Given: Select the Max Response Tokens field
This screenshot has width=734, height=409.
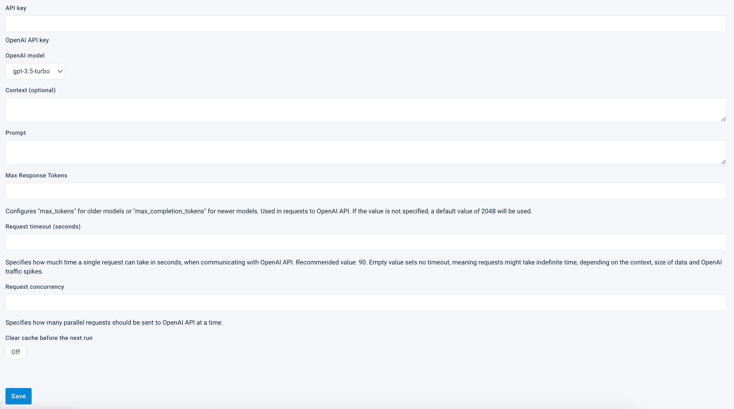Looking at the screenshot, I should [x=366, y=191].
